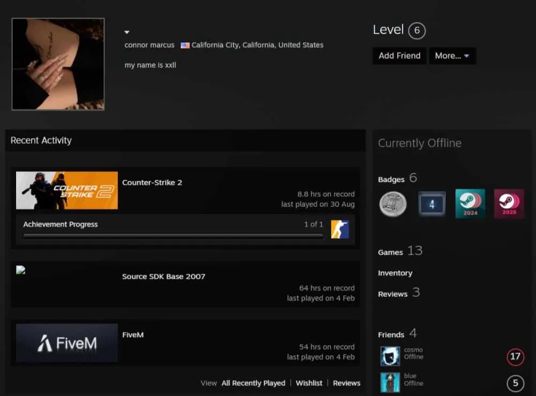This screenshot has width=536, height=396.
Task: Click the Level label text
Action: pos(388,30)
